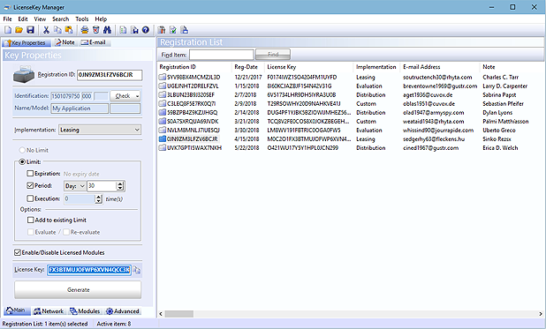Viewport: 546px width, 329px height.
Task: Click the Cut scissors toolbar icon
Action: [x=46, y=30]
